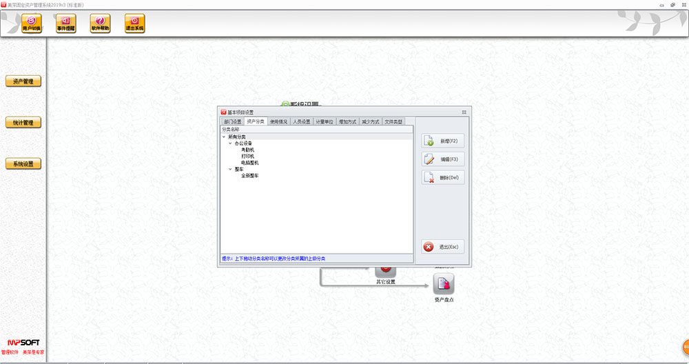Open 资产管理 in the left sidebar
The image size is (689, 364).
tap(23, 81)
